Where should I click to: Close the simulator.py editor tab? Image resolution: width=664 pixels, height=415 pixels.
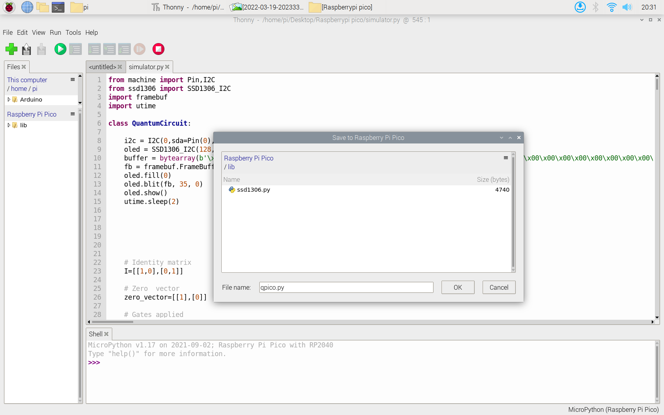(167, 67)
